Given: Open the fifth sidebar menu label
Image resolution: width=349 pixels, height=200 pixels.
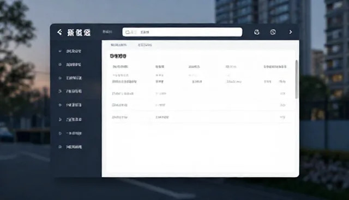Looking at the screenshot, I should (74, 105).
